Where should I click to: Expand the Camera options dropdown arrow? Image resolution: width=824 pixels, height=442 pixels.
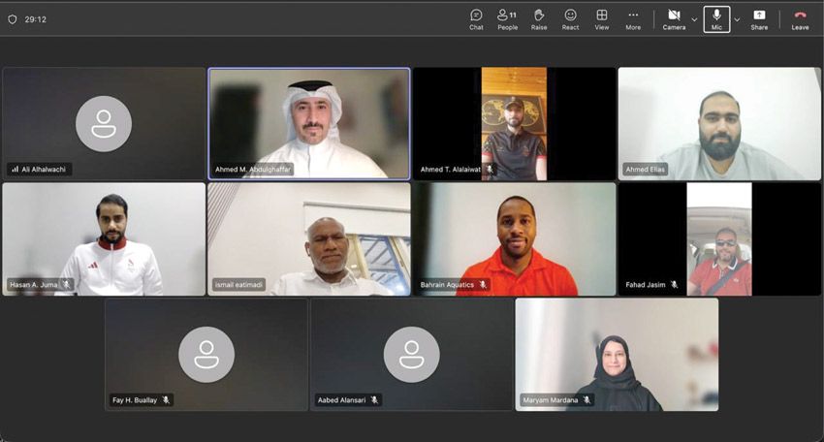click(x=694, y=19)
